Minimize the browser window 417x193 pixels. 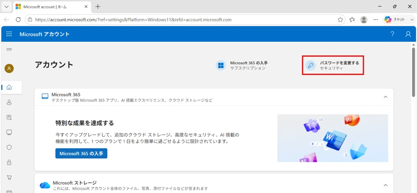pyautogui.click(x=380, y=7)
